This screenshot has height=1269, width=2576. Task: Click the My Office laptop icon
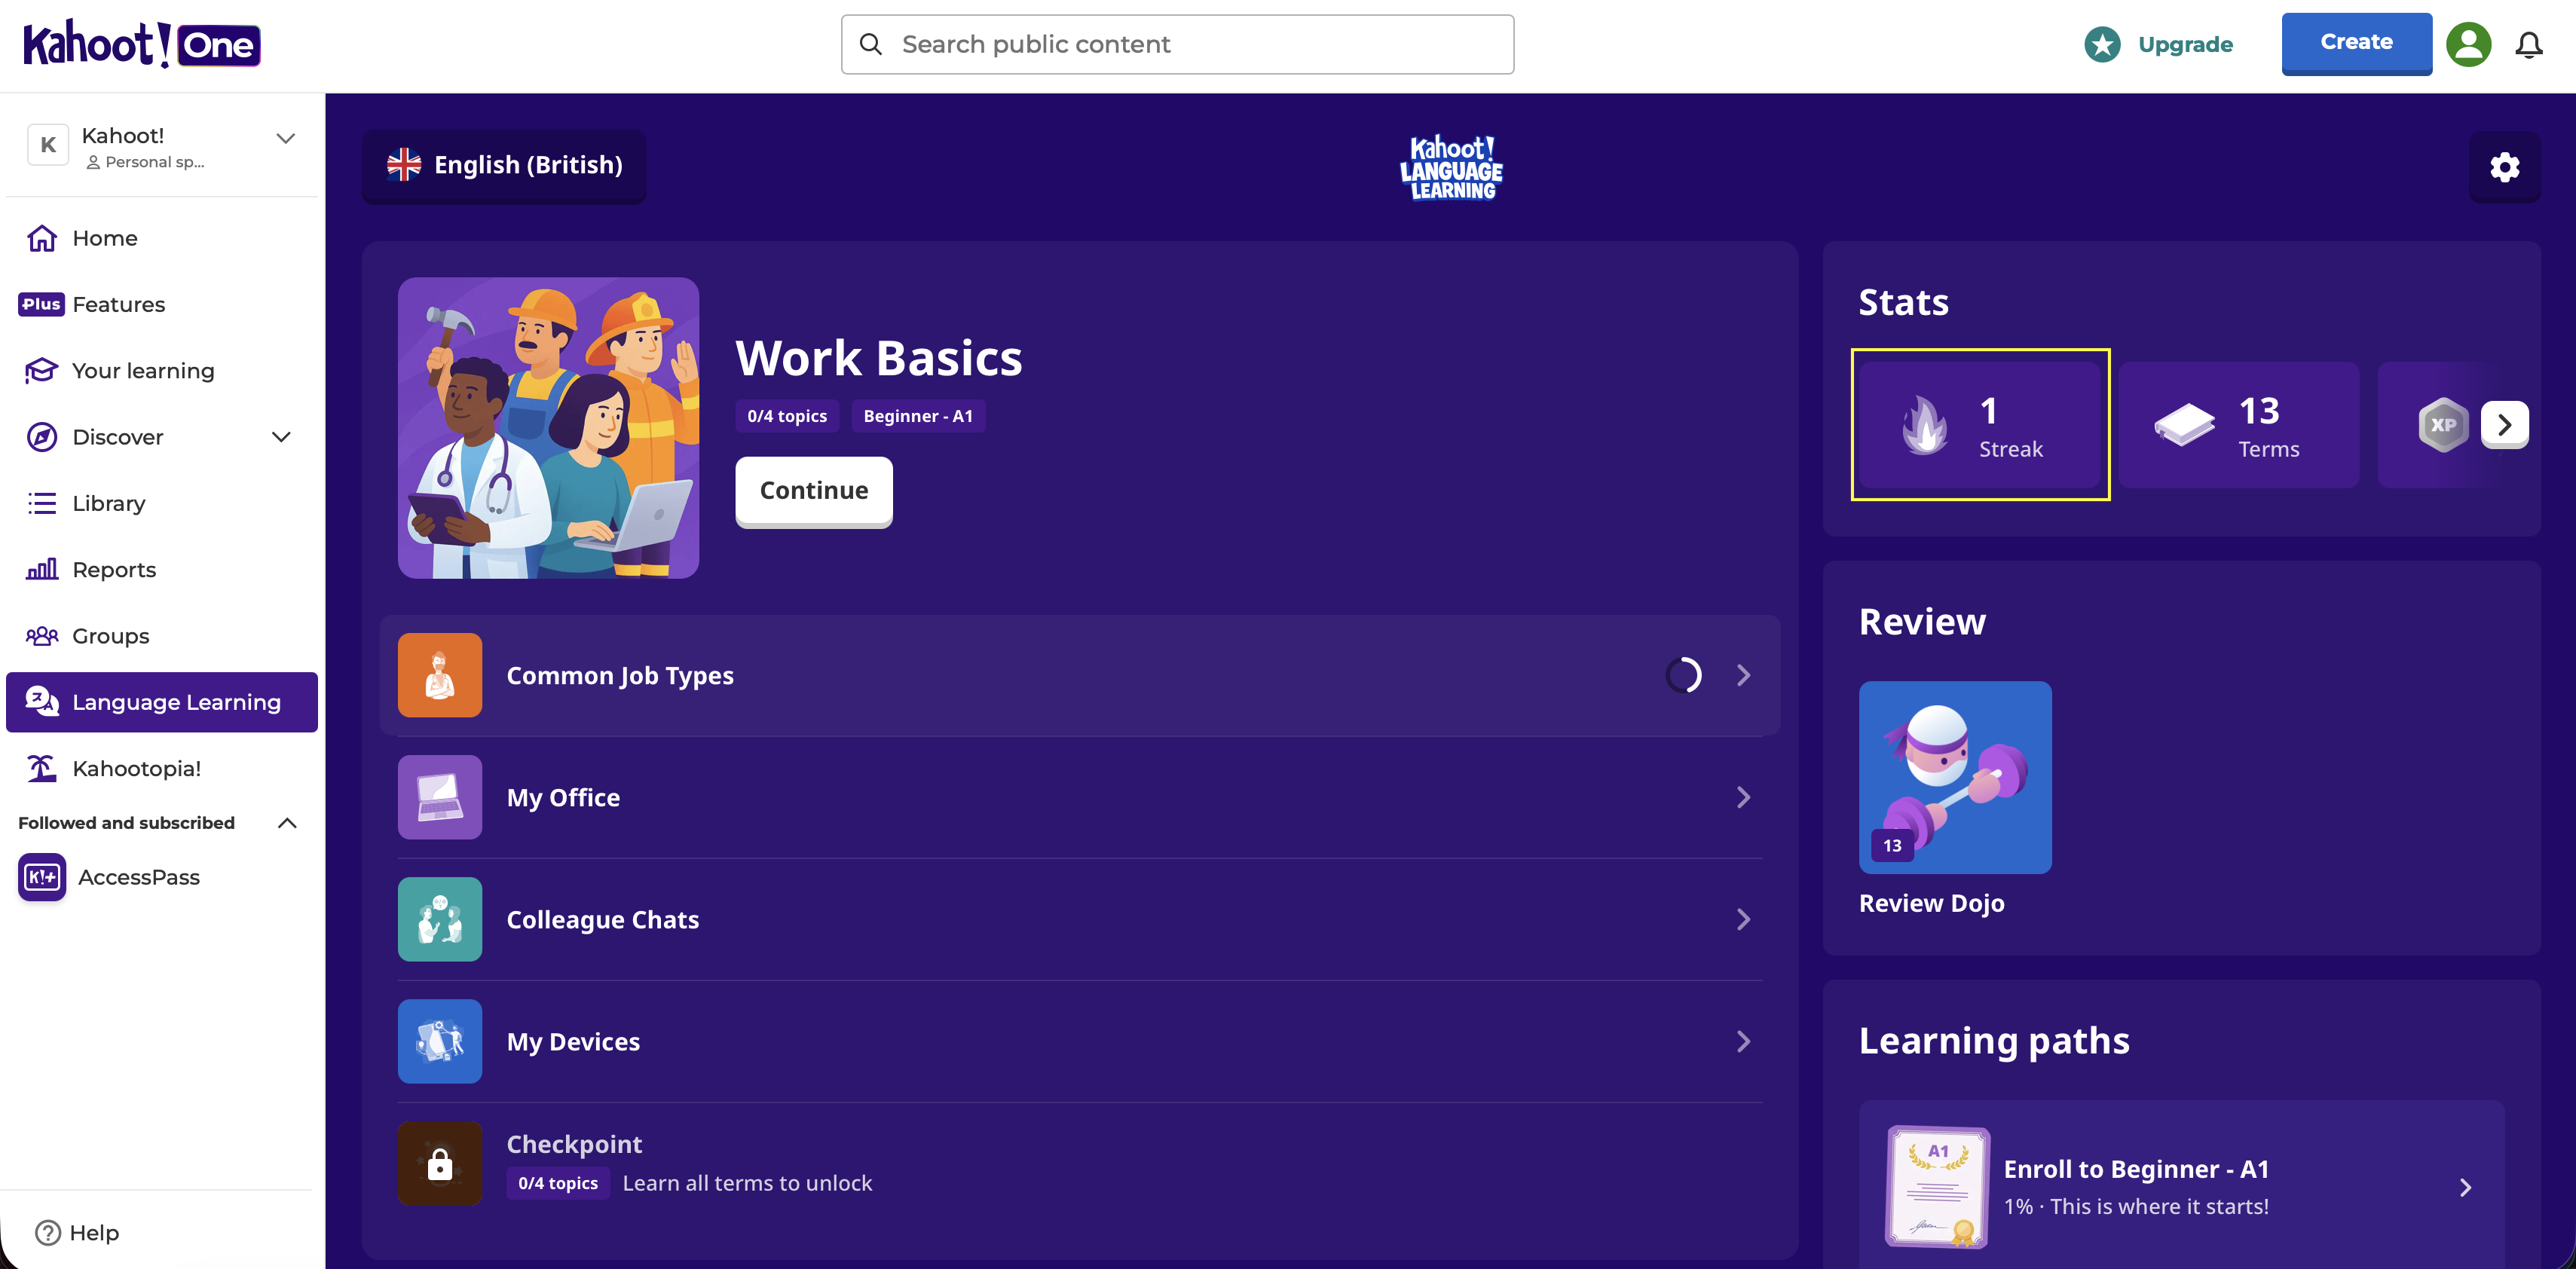coord(440,797)
